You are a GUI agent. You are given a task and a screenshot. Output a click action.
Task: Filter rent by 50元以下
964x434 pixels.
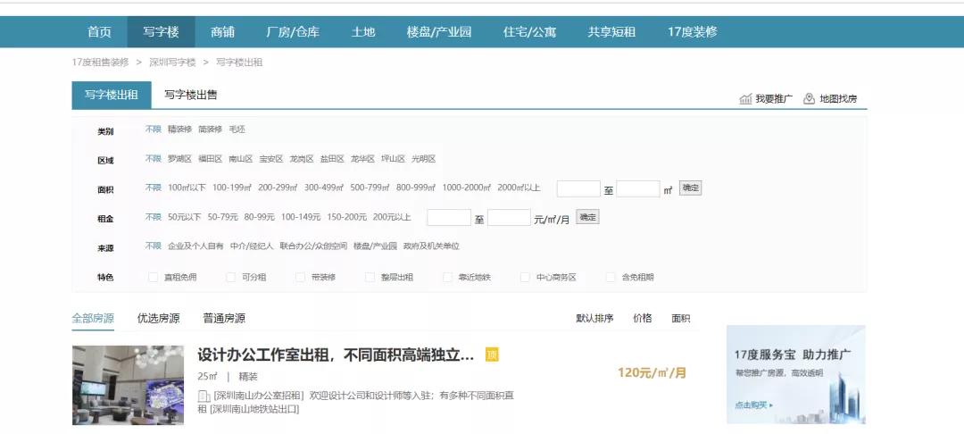pos(185,218)
